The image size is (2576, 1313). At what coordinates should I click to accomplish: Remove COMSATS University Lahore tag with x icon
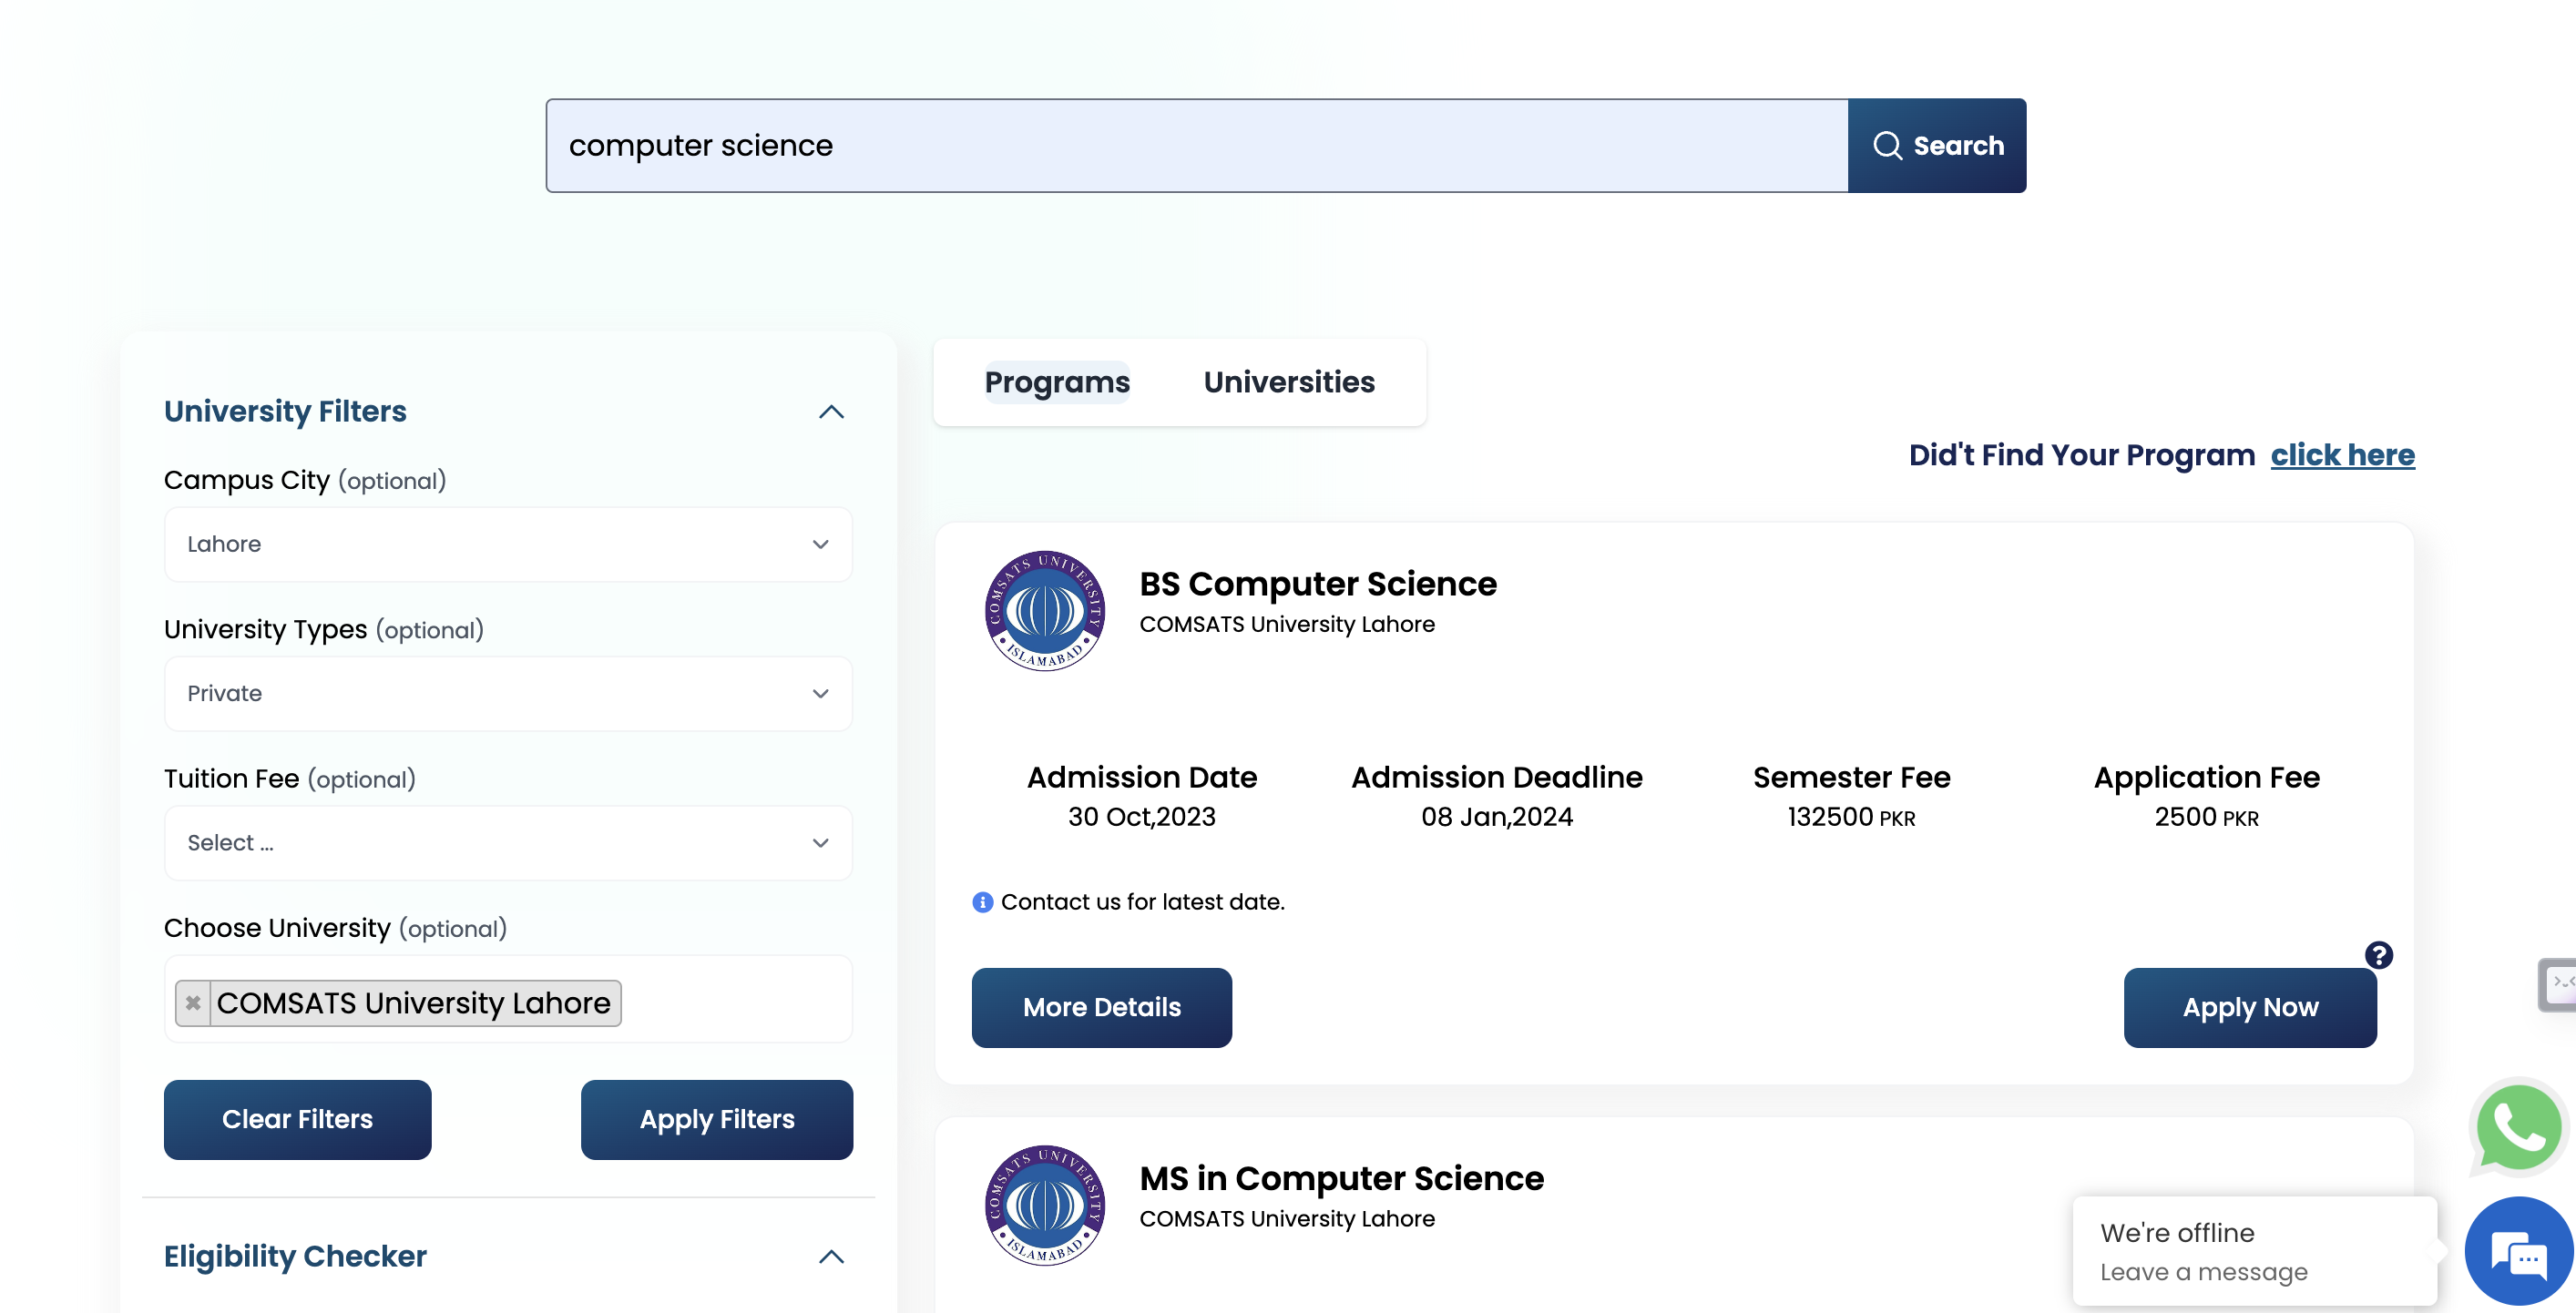coord(193,1003)
